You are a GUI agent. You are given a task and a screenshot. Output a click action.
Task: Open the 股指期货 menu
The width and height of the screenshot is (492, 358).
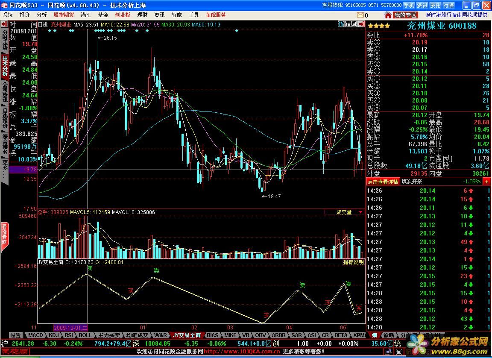click(x=64, y=15)
